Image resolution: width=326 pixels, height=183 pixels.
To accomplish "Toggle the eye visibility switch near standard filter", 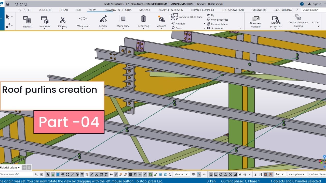I will [x=204, y=174].
